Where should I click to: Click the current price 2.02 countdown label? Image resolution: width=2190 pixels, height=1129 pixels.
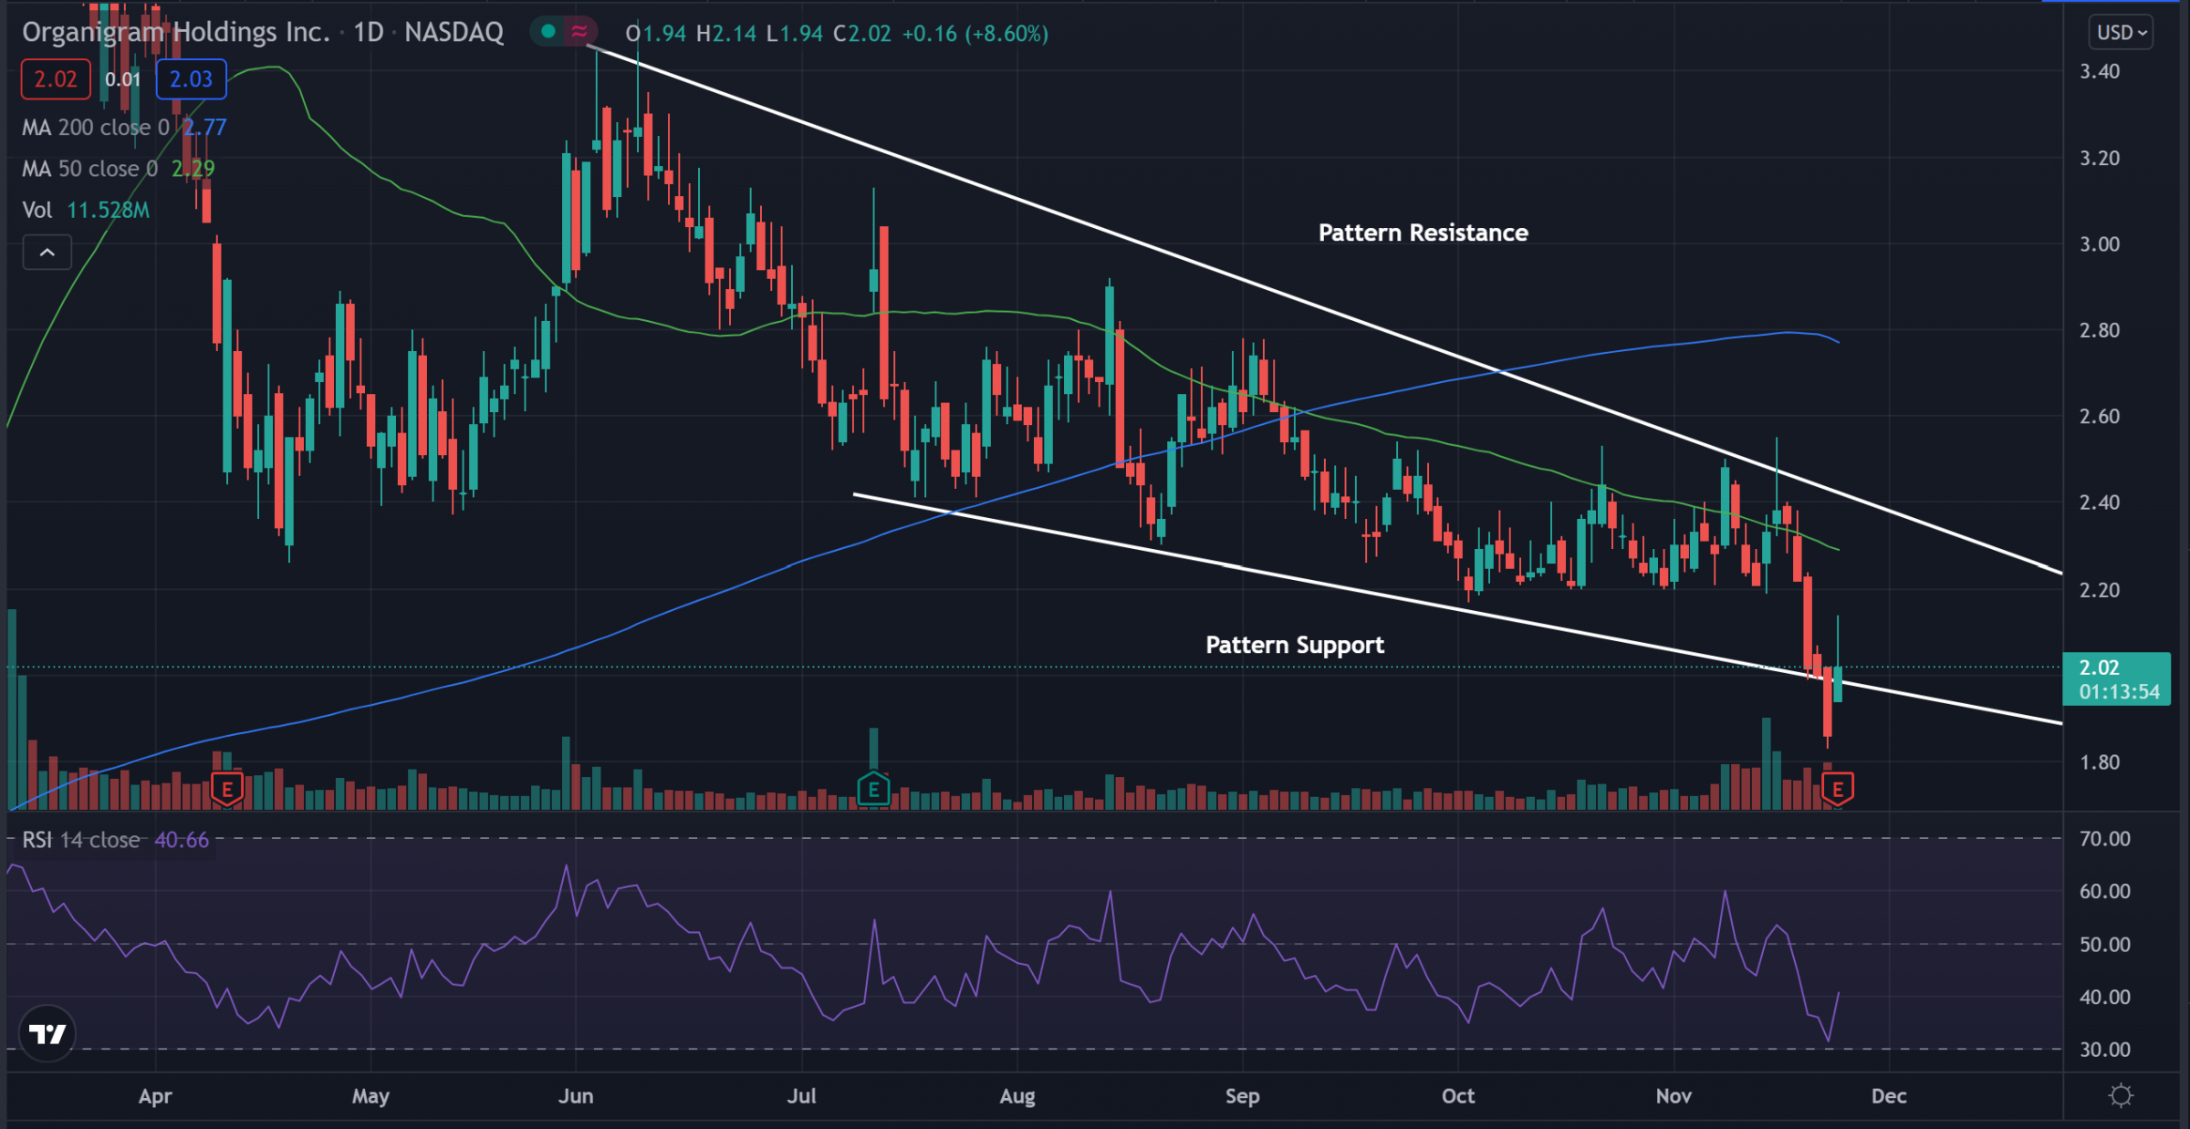(x=2116, y=679)
